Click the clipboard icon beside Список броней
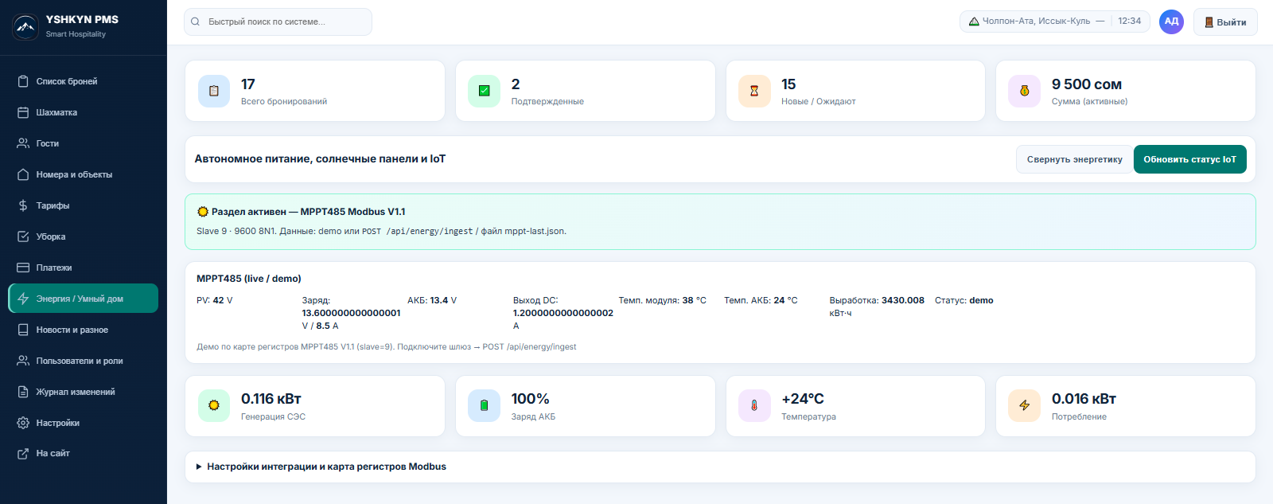This screenshot has height=504, width=1273. pos(23,81)
